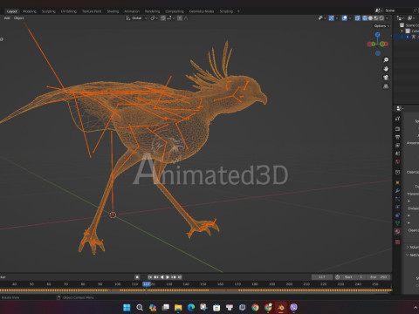Click the current frame field showing 117
The height and width of the screenshot is (314, 419).
[x=322, y=277]
